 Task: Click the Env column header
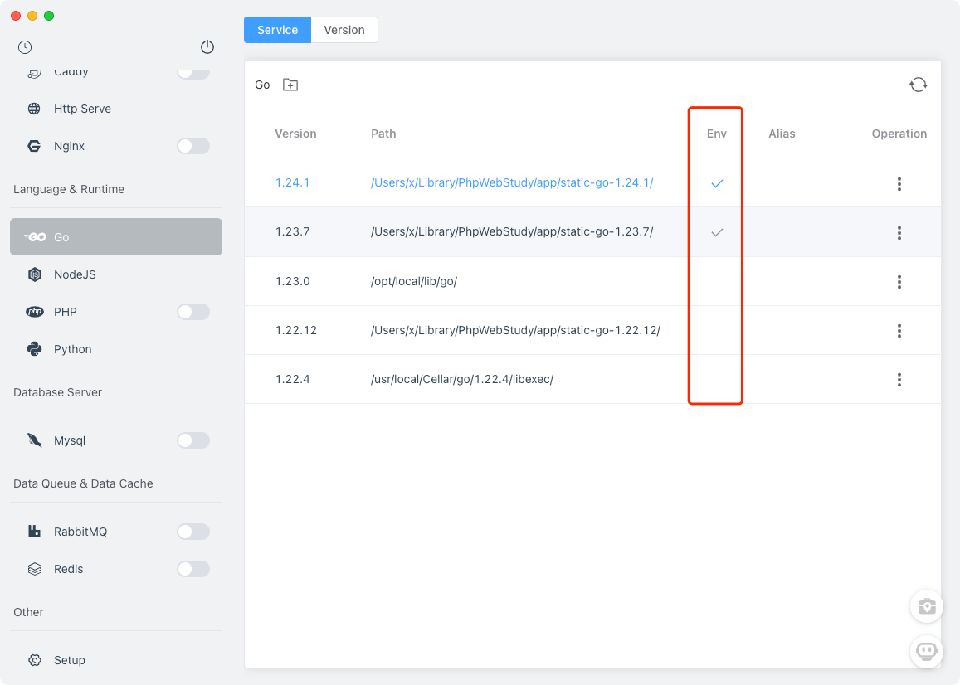[716, 134]
